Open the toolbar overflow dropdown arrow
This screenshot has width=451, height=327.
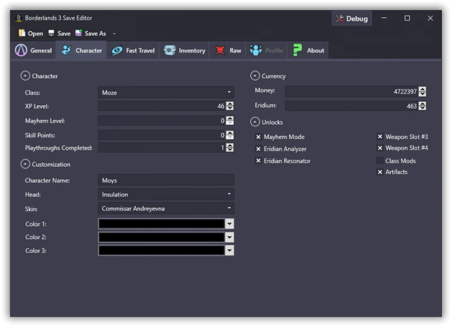[x=114, y=34]
